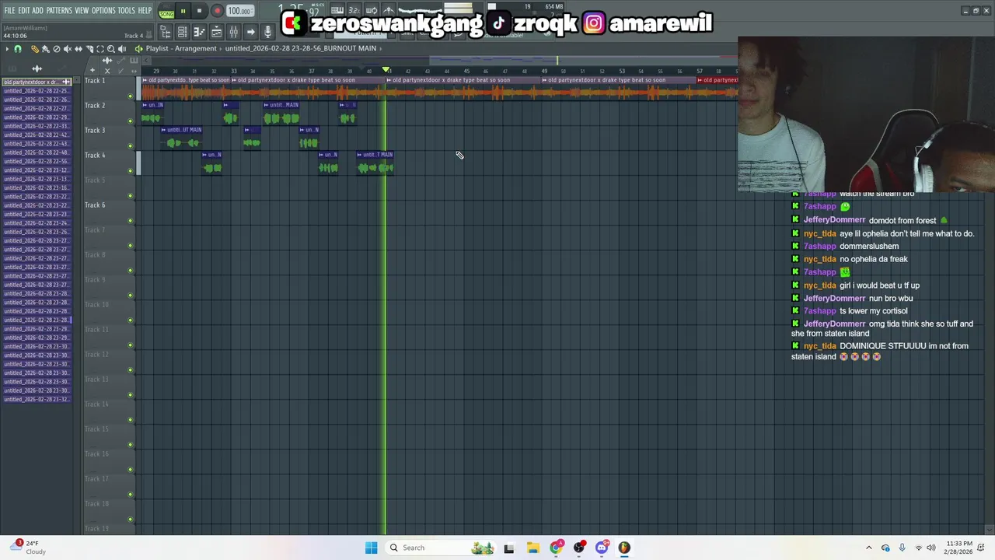
Task: Select the Slip tool
Action: (78, 49)
